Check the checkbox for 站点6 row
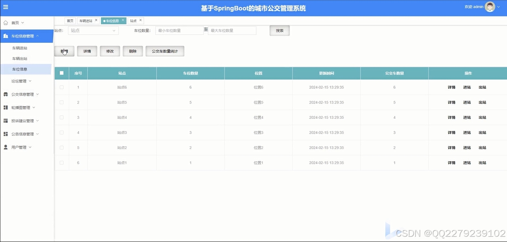 tap(62, 87)
